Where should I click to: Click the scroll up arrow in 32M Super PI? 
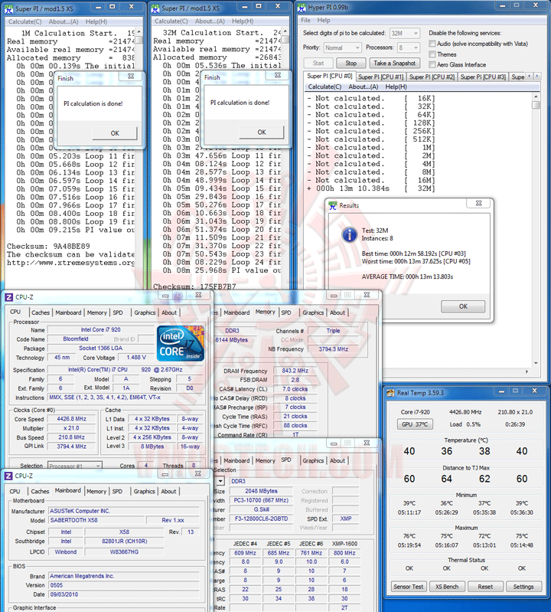tap(286, 31)
